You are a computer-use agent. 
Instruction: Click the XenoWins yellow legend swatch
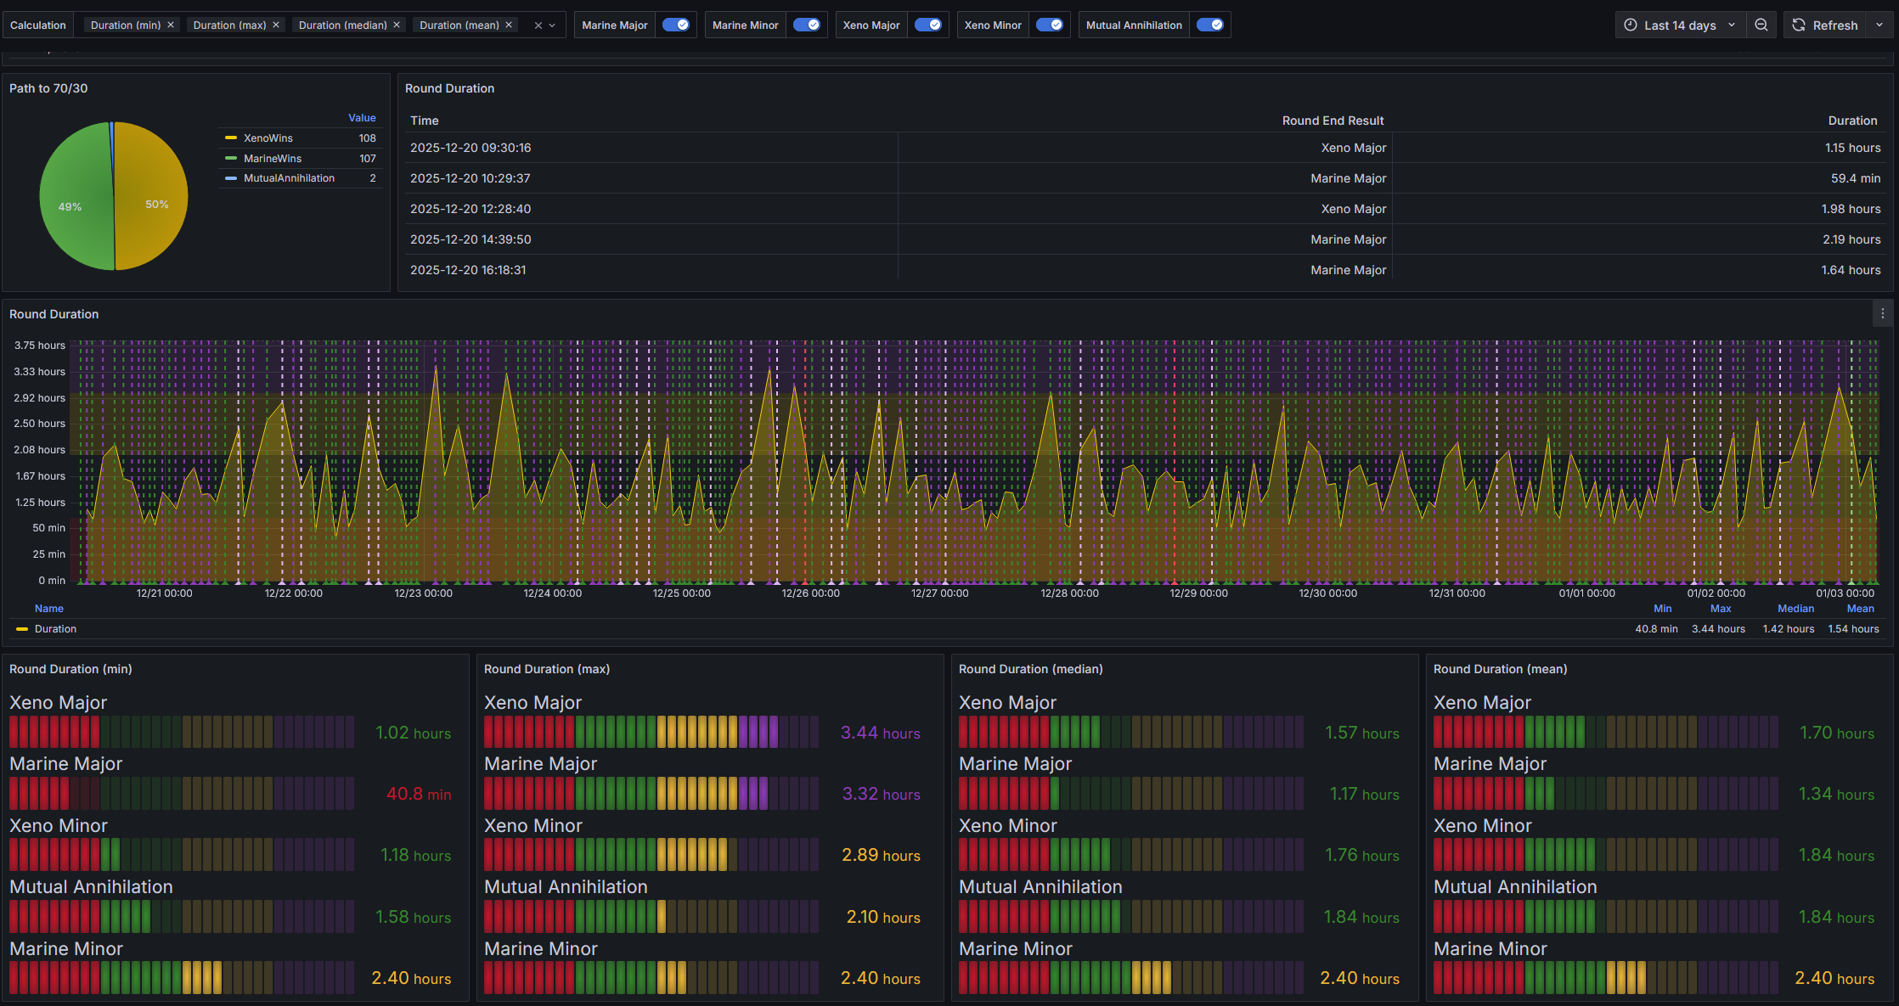[231, 138]
